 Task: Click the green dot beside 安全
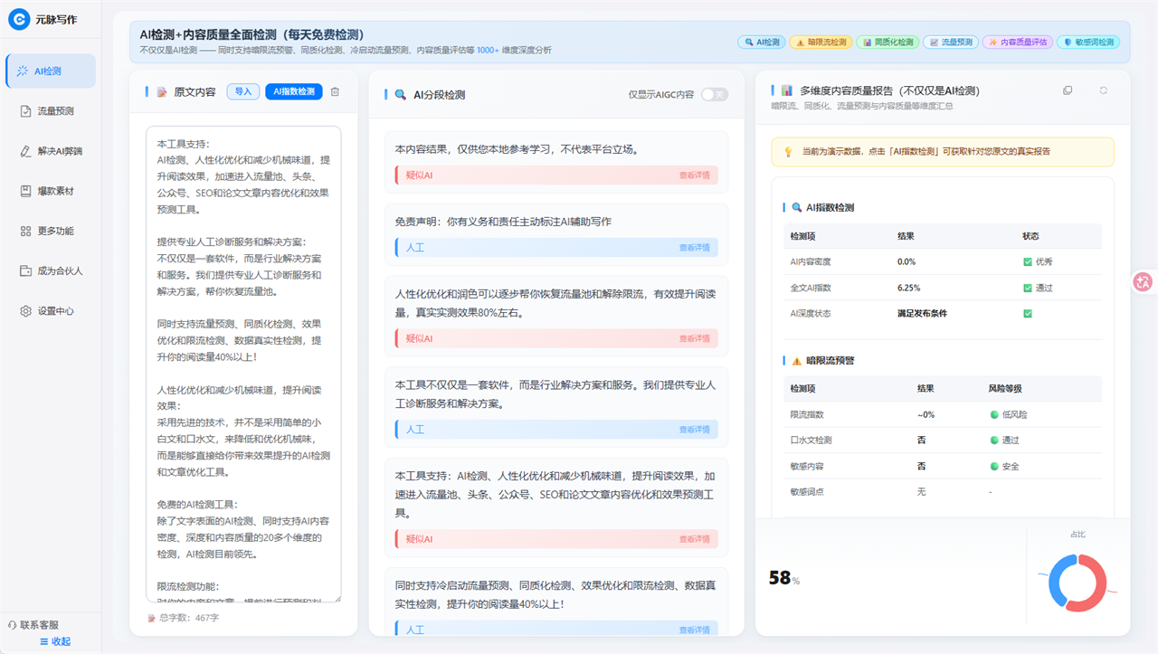click(x=994, y=466)
